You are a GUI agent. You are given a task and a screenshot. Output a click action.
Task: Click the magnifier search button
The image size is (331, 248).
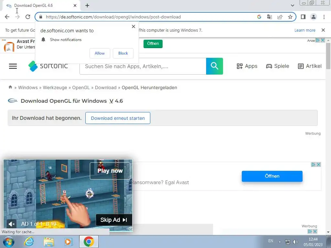(x=215, y=66)
